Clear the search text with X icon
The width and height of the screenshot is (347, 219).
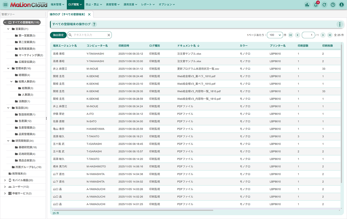[109, 35]
